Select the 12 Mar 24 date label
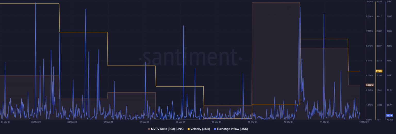 point(364,122)
